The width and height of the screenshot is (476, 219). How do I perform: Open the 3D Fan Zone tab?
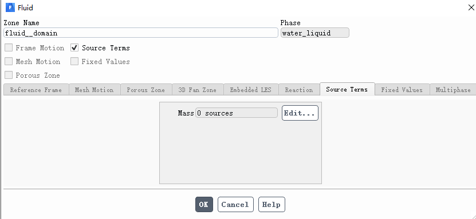[x=198, y=90]
